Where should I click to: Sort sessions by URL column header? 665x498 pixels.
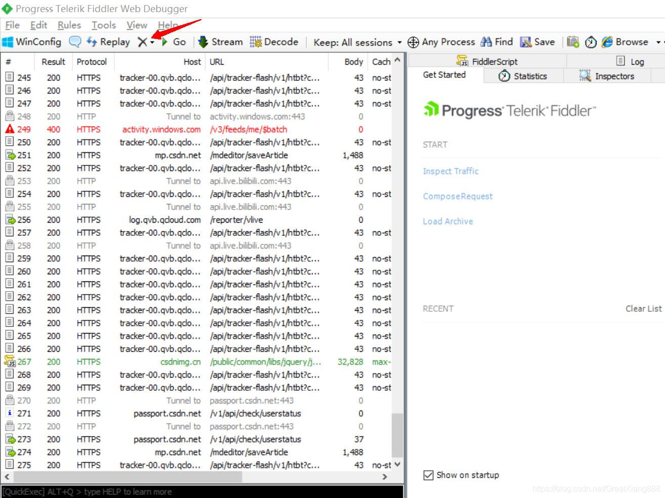[267, 62]
